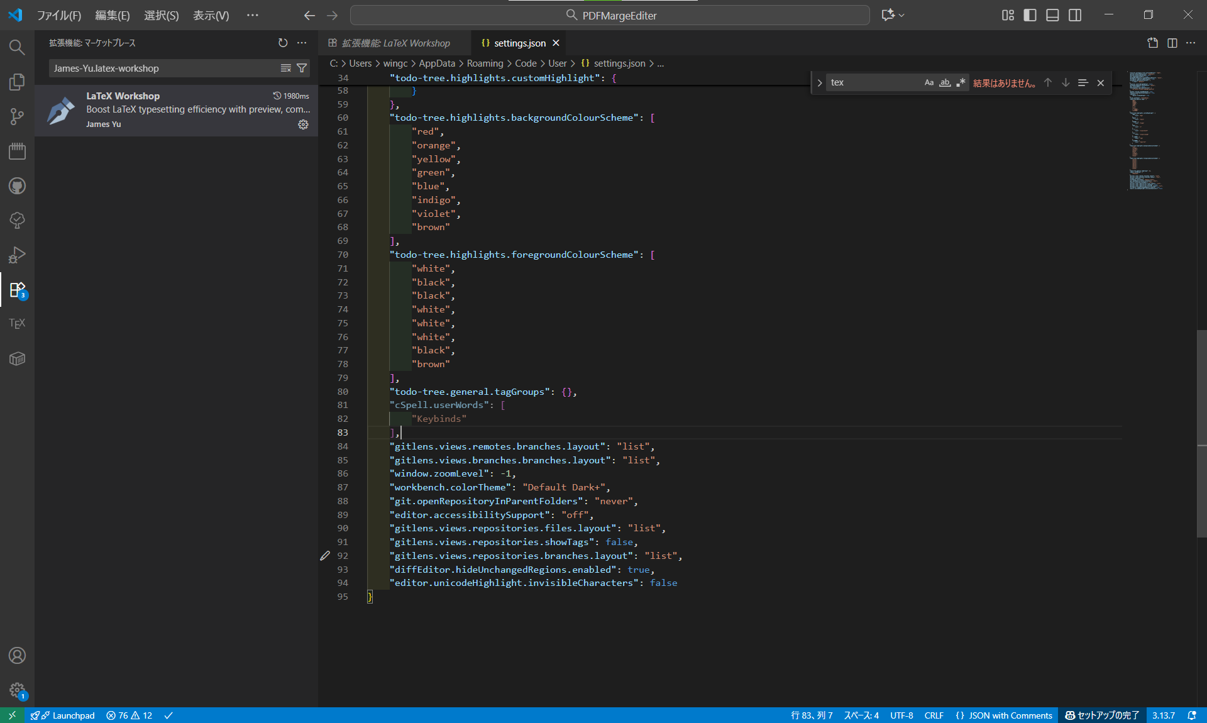The image size is (1207, 723).
Task: Switch to the LaTeX Workshop extension tab
Action: (390, 43)
